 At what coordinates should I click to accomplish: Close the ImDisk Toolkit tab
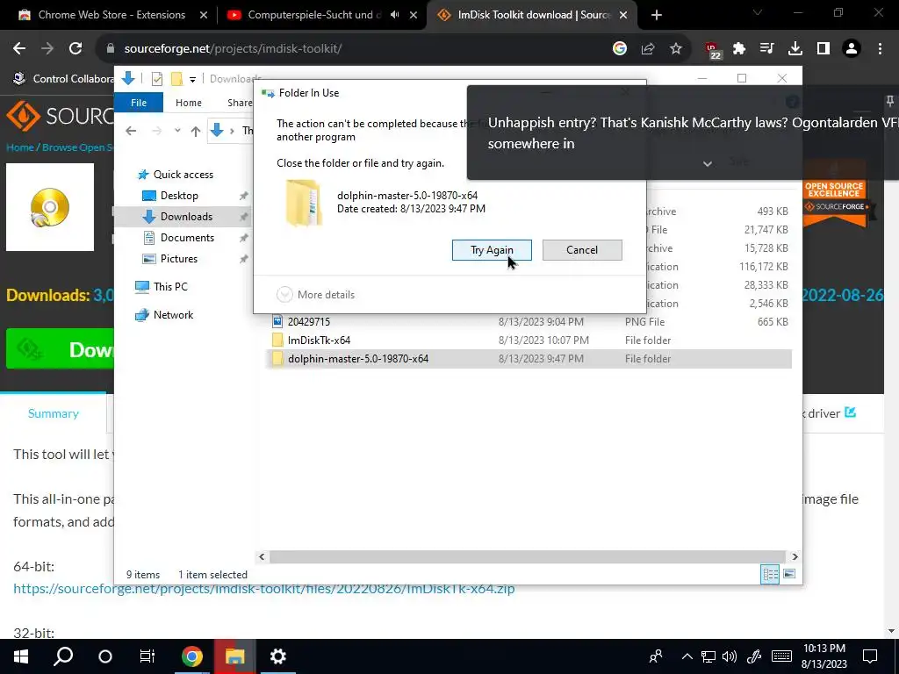(623, 16)
